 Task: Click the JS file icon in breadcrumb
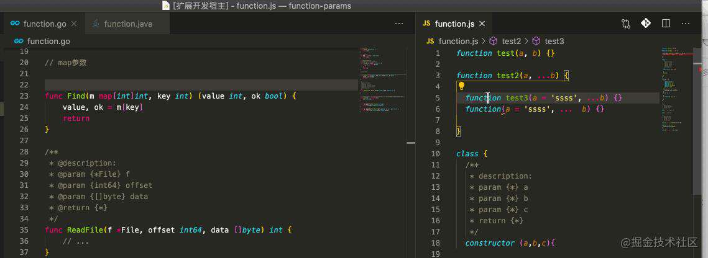tap(430, 41)
